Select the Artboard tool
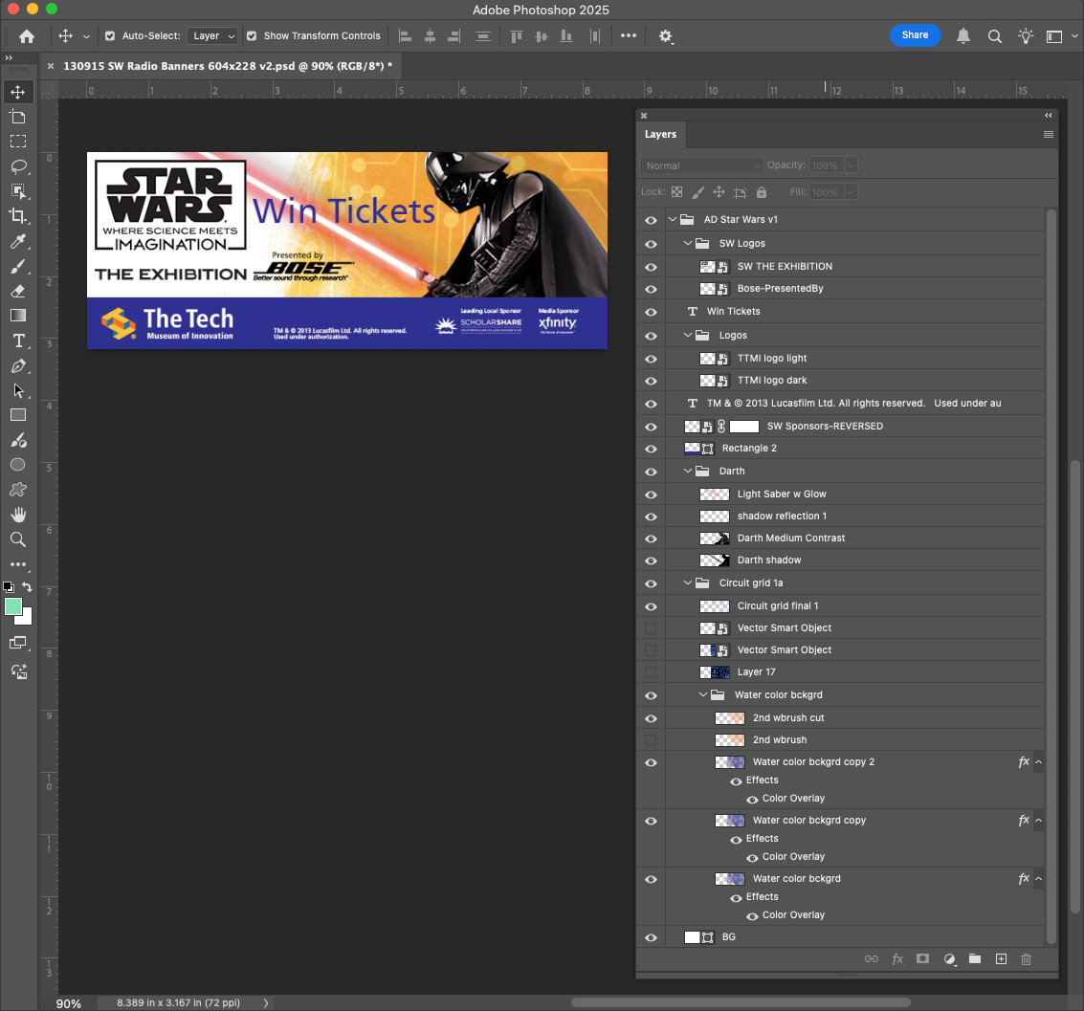 (x=18, y=117)
